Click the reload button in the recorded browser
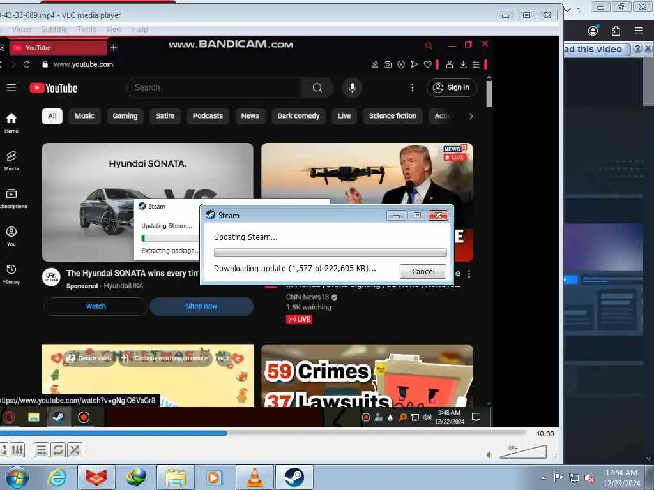 27,64
